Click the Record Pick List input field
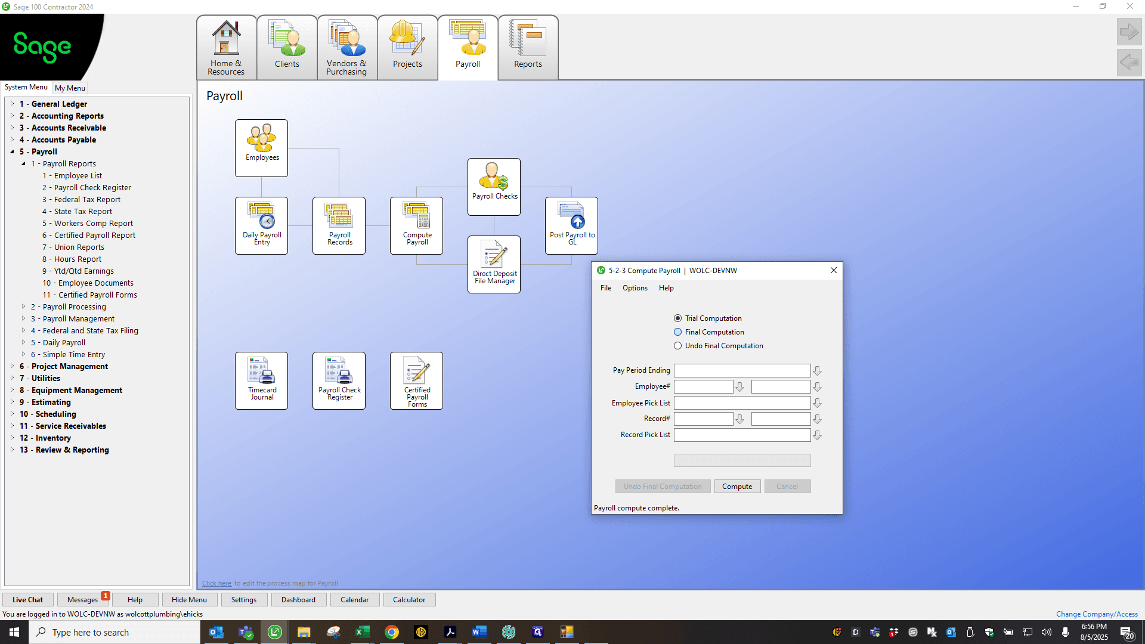This screenshot has height=644, width=1145. tap(742, 435)
